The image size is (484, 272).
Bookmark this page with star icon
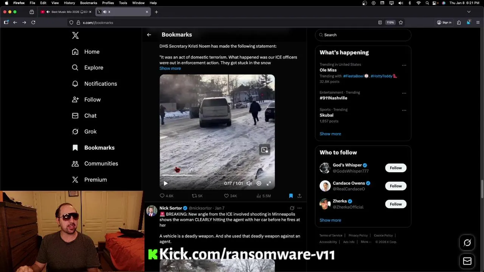coord(401,23)
